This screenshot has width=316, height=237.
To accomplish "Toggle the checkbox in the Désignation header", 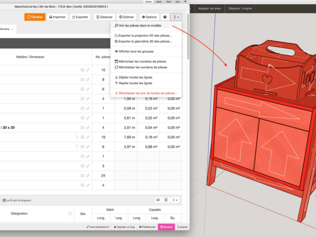I will coord(70,213).
